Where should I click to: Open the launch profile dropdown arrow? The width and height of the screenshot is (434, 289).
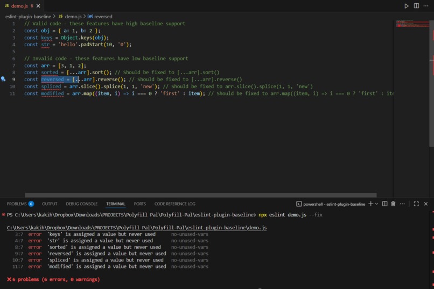click(376, 204)
